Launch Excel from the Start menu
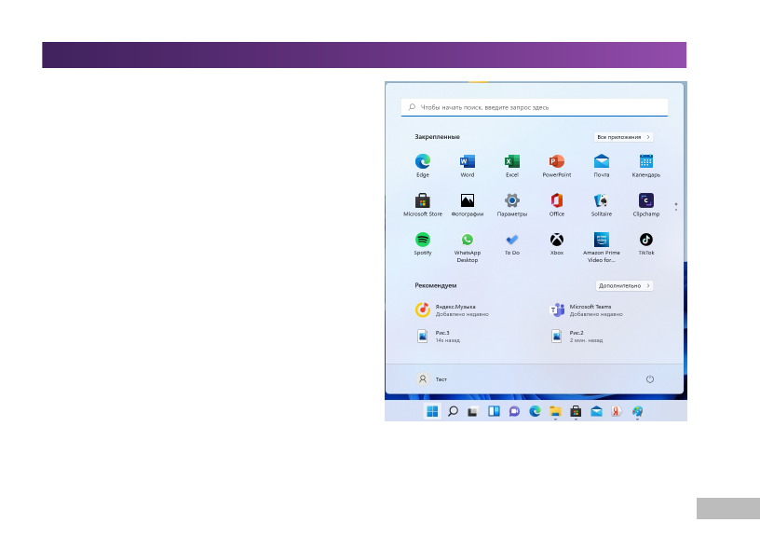The width and height of the screenshot is (760, 550). coord(511,161)
